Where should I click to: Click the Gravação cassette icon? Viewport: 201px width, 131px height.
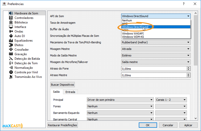11,54
